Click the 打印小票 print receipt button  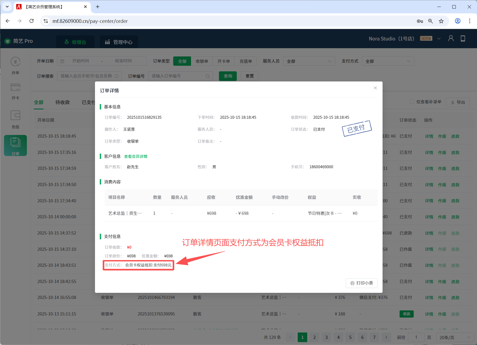pos(361,283)
